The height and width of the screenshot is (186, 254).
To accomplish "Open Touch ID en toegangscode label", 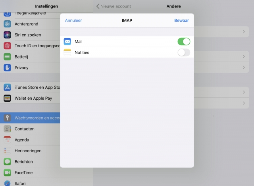I will [37, 46].
